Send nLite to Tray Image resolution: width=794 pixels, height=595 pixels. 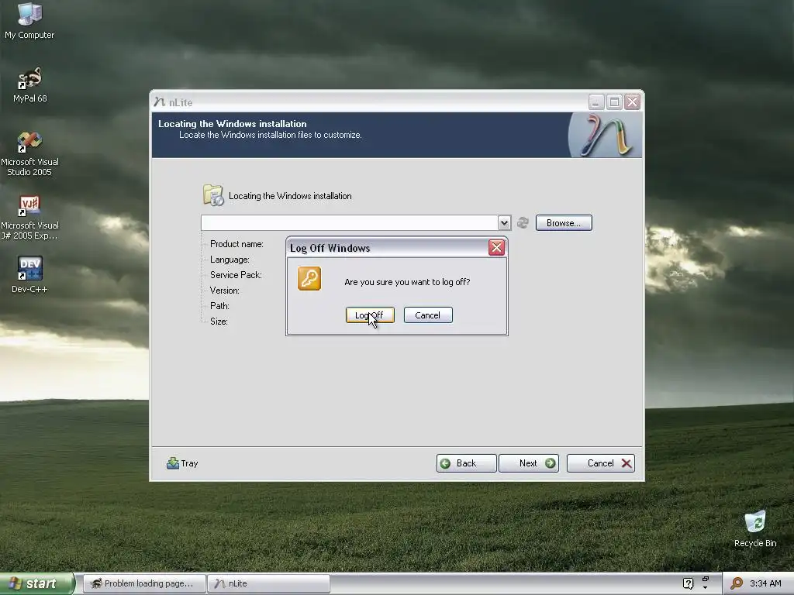pos(182,463)
